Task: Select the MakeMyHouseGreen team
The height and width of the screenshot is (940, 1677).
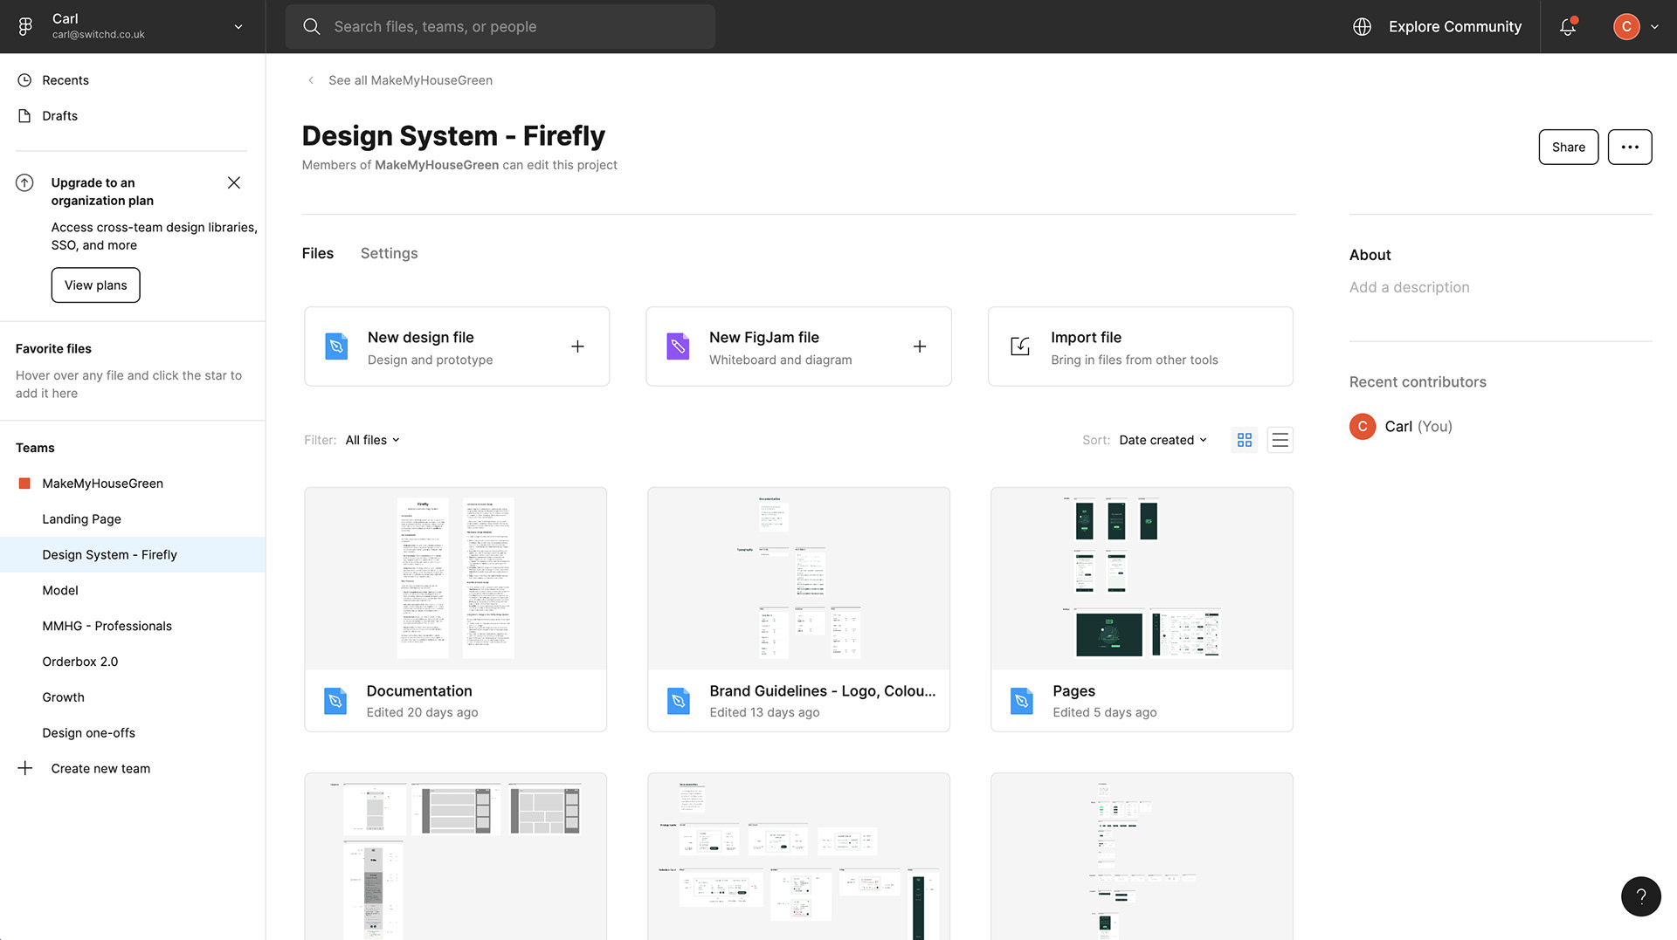Action: point(133,484)
